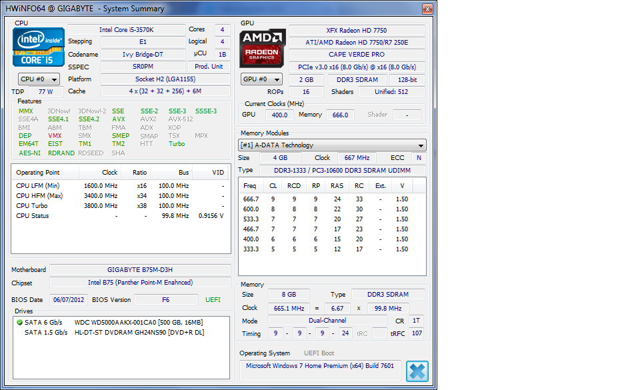Click the Operating Point column header
The height and width of the screenshot is (390, 640).
pos(45,173)
